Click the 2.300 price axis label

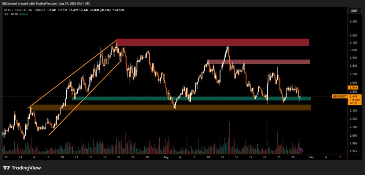353,111
